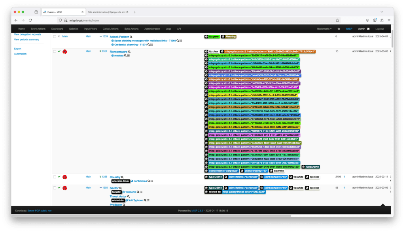Screen dimensions: 405x232
Task: Click the list icon next to north korea
Action: click(x=152, y=181)
